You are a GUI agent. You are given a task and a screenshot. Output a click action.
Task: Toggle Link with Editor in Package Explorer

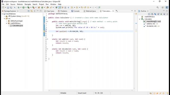[32, 11]
